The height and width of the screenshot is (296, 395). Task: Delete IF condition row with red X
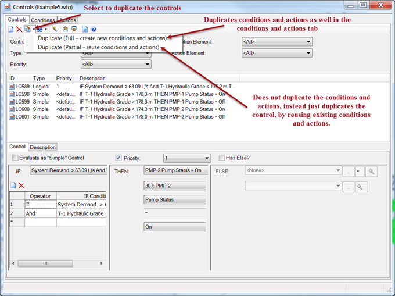pos(21,186)
